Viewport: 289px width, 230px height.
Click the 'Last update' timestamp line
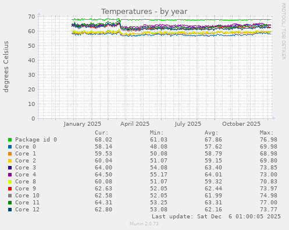pos(216,217)
